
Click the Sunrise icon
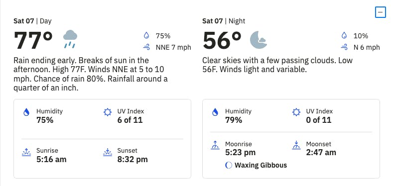pyautogui.click(x=26, y=152)
